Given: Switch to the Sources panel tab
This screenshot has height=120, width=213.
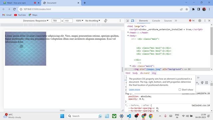Looking at the screenshot, I should pyautogui.click(x=168, y=21).
